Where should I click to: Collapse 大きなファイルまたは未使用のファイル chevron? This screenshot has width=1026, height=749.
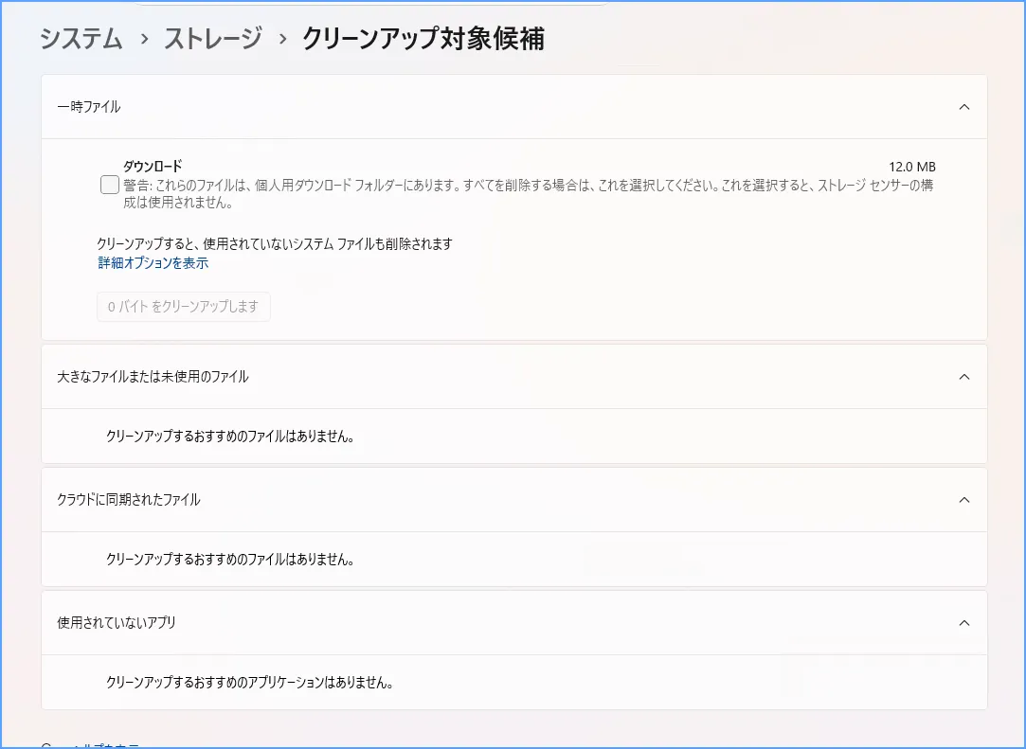[x=963, y=377]
